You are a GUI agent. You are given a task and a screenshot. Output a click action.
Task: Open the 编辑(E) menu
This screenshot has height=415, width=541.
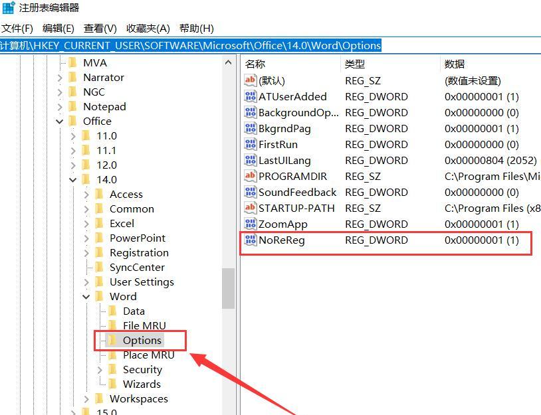[58, 29]
